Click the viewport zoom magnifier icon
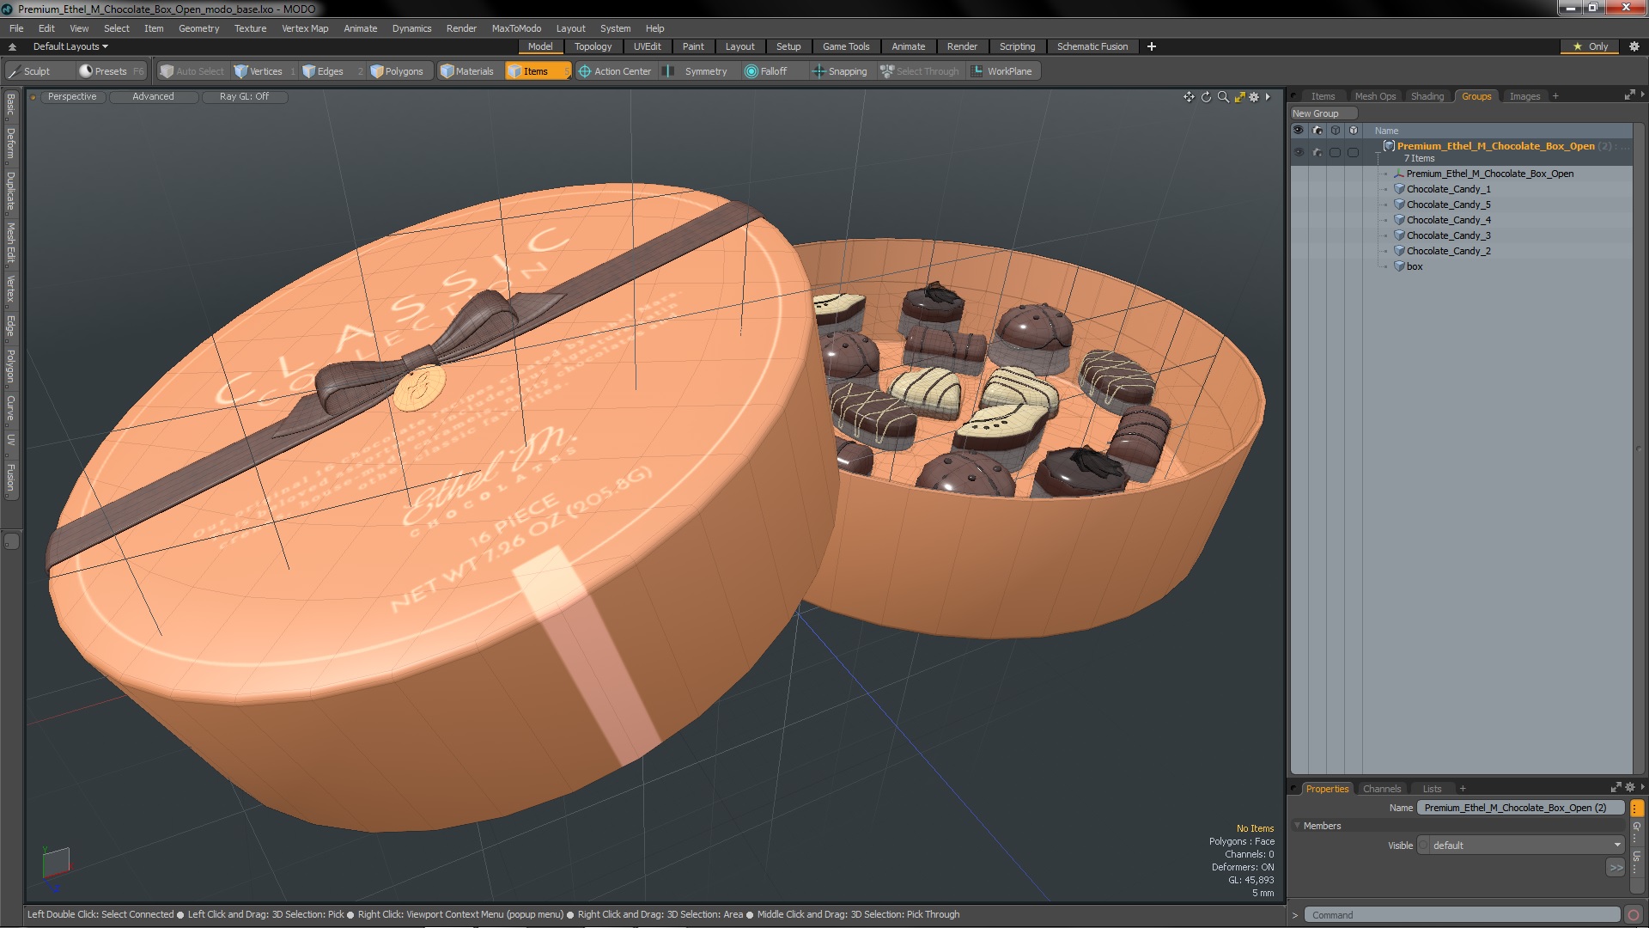 [1223, 97]
